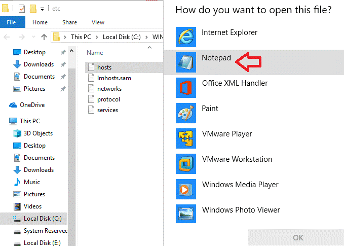This screenshot has width=344, height=246.
Task: Click the 3D Objects cube icon
Action: pyautogui.click(x=17, y=133)
